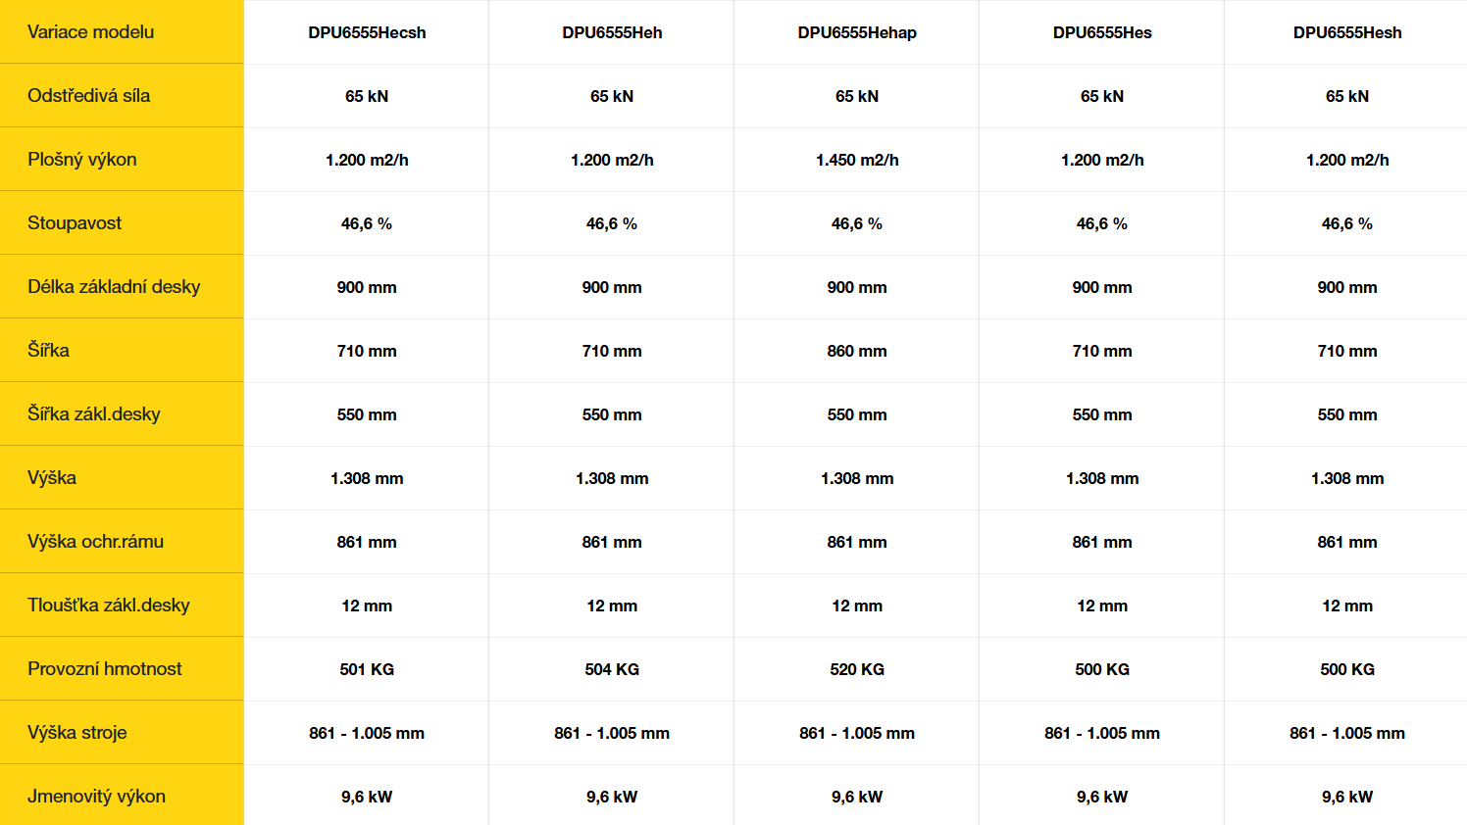Select the Jmenovitý výkon row label
1467x825 pixels.
[x=96, y=796]
